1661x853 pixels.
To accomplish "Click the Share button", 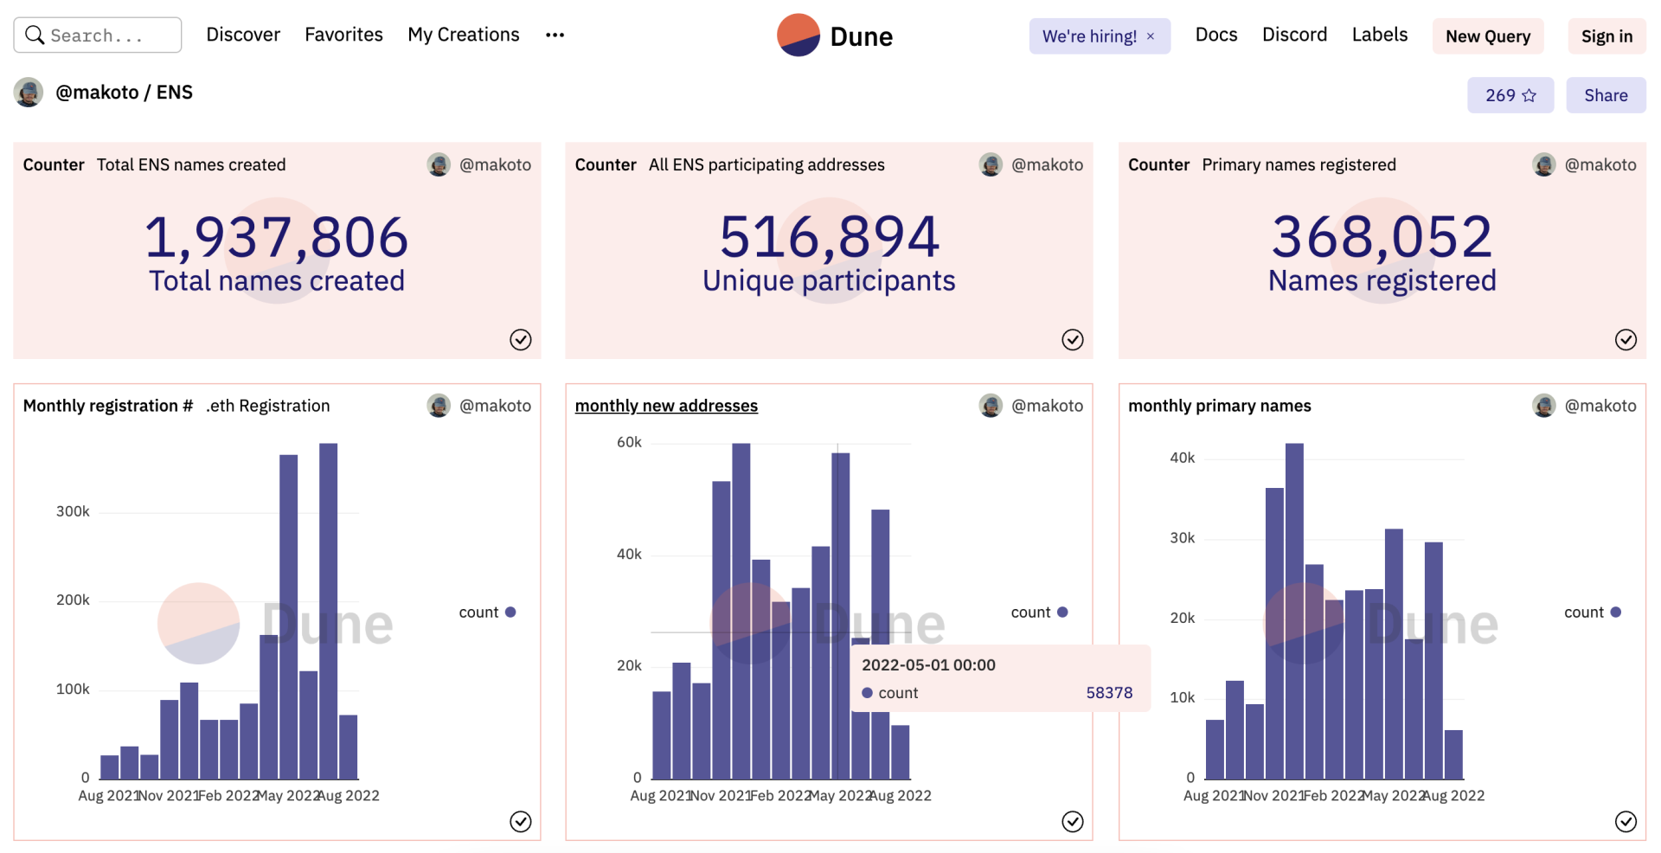I will click(1606, 95).
